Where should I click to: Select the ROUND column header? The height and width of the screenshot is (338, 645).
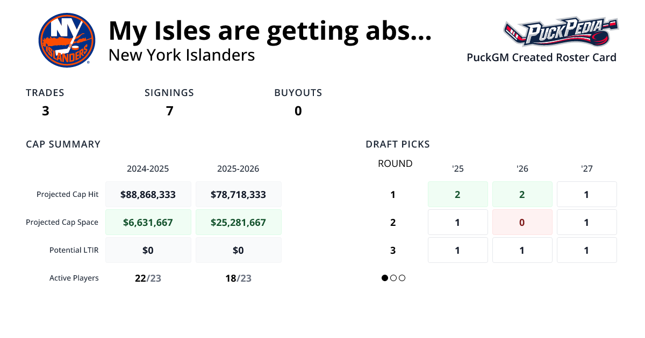[395, 163]
